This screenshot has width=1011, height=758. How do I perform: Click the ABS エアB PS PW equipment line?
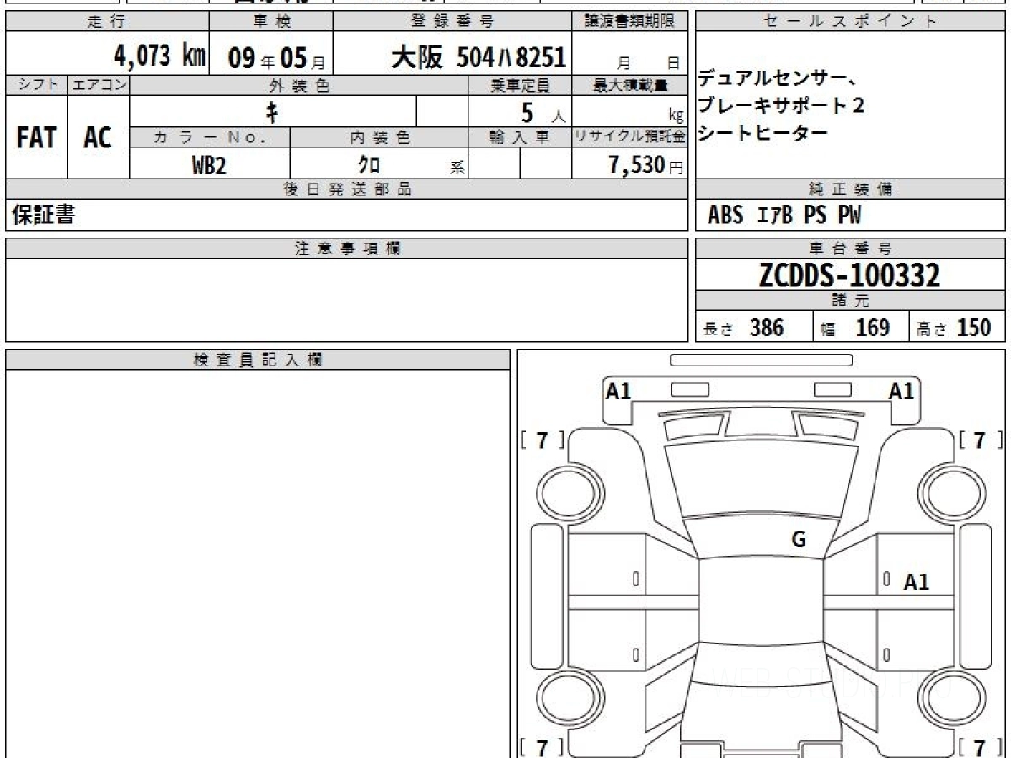tap(784, 216)
